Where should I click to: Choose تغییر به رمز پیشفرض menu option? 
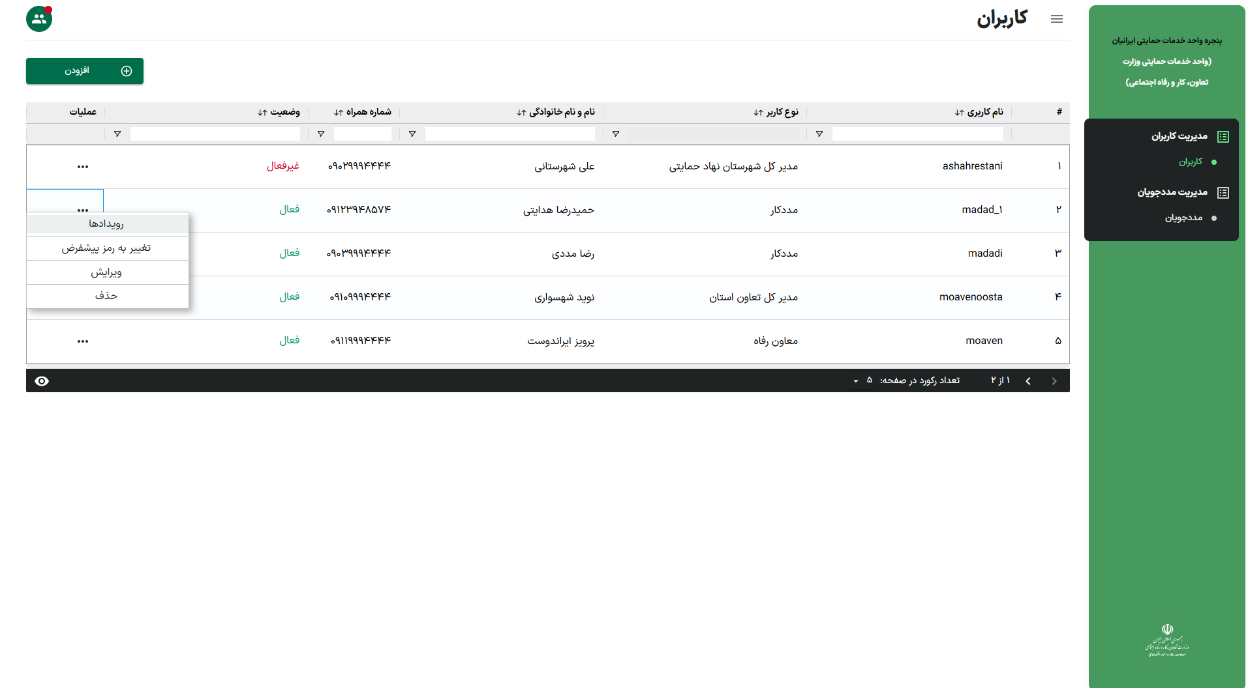coord(107,248)
